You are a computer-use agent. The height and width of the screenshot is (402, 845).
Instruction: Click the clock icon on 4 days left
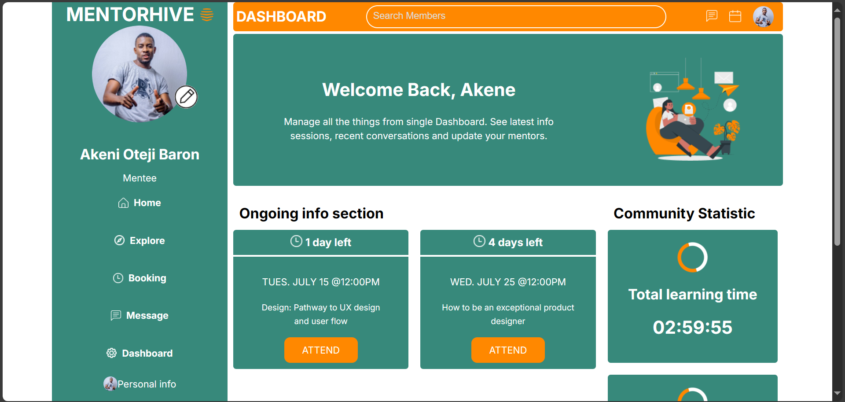(479, 241)
